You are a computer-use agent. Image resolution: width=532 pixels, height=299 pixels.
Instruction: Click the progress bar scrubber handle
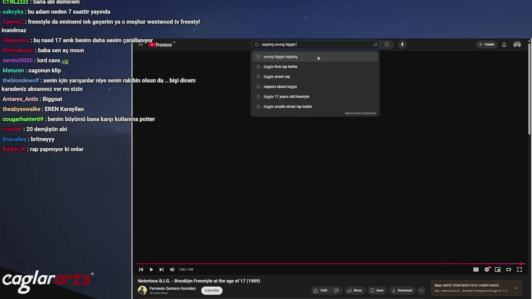click(521, 264)
